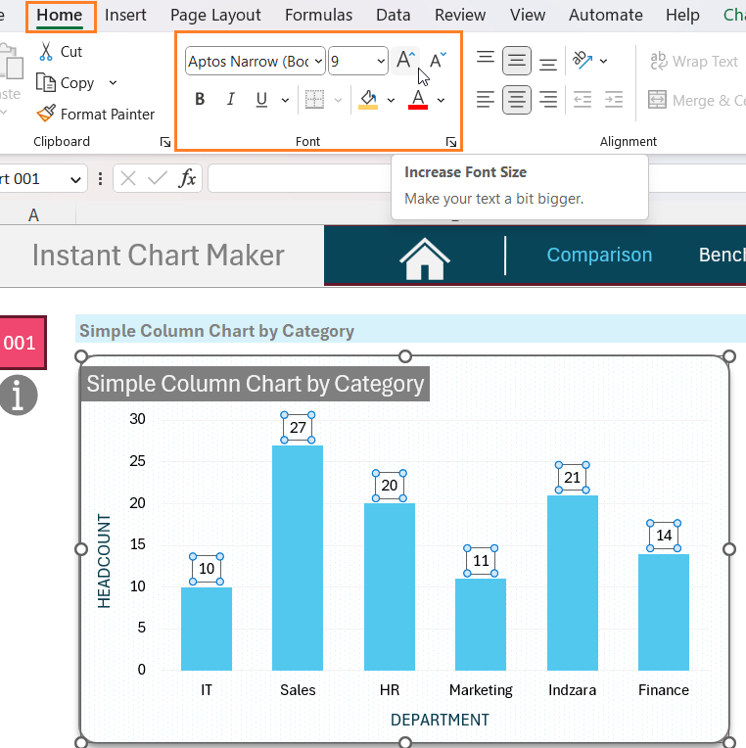This screenshot has height=748, width=746.
Task: Select column A header
Action: 33,215
